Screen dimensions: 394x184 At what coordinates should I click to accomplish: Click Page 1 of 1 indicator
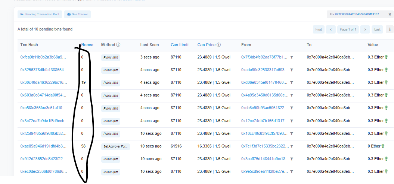click(x=348, y=29)
